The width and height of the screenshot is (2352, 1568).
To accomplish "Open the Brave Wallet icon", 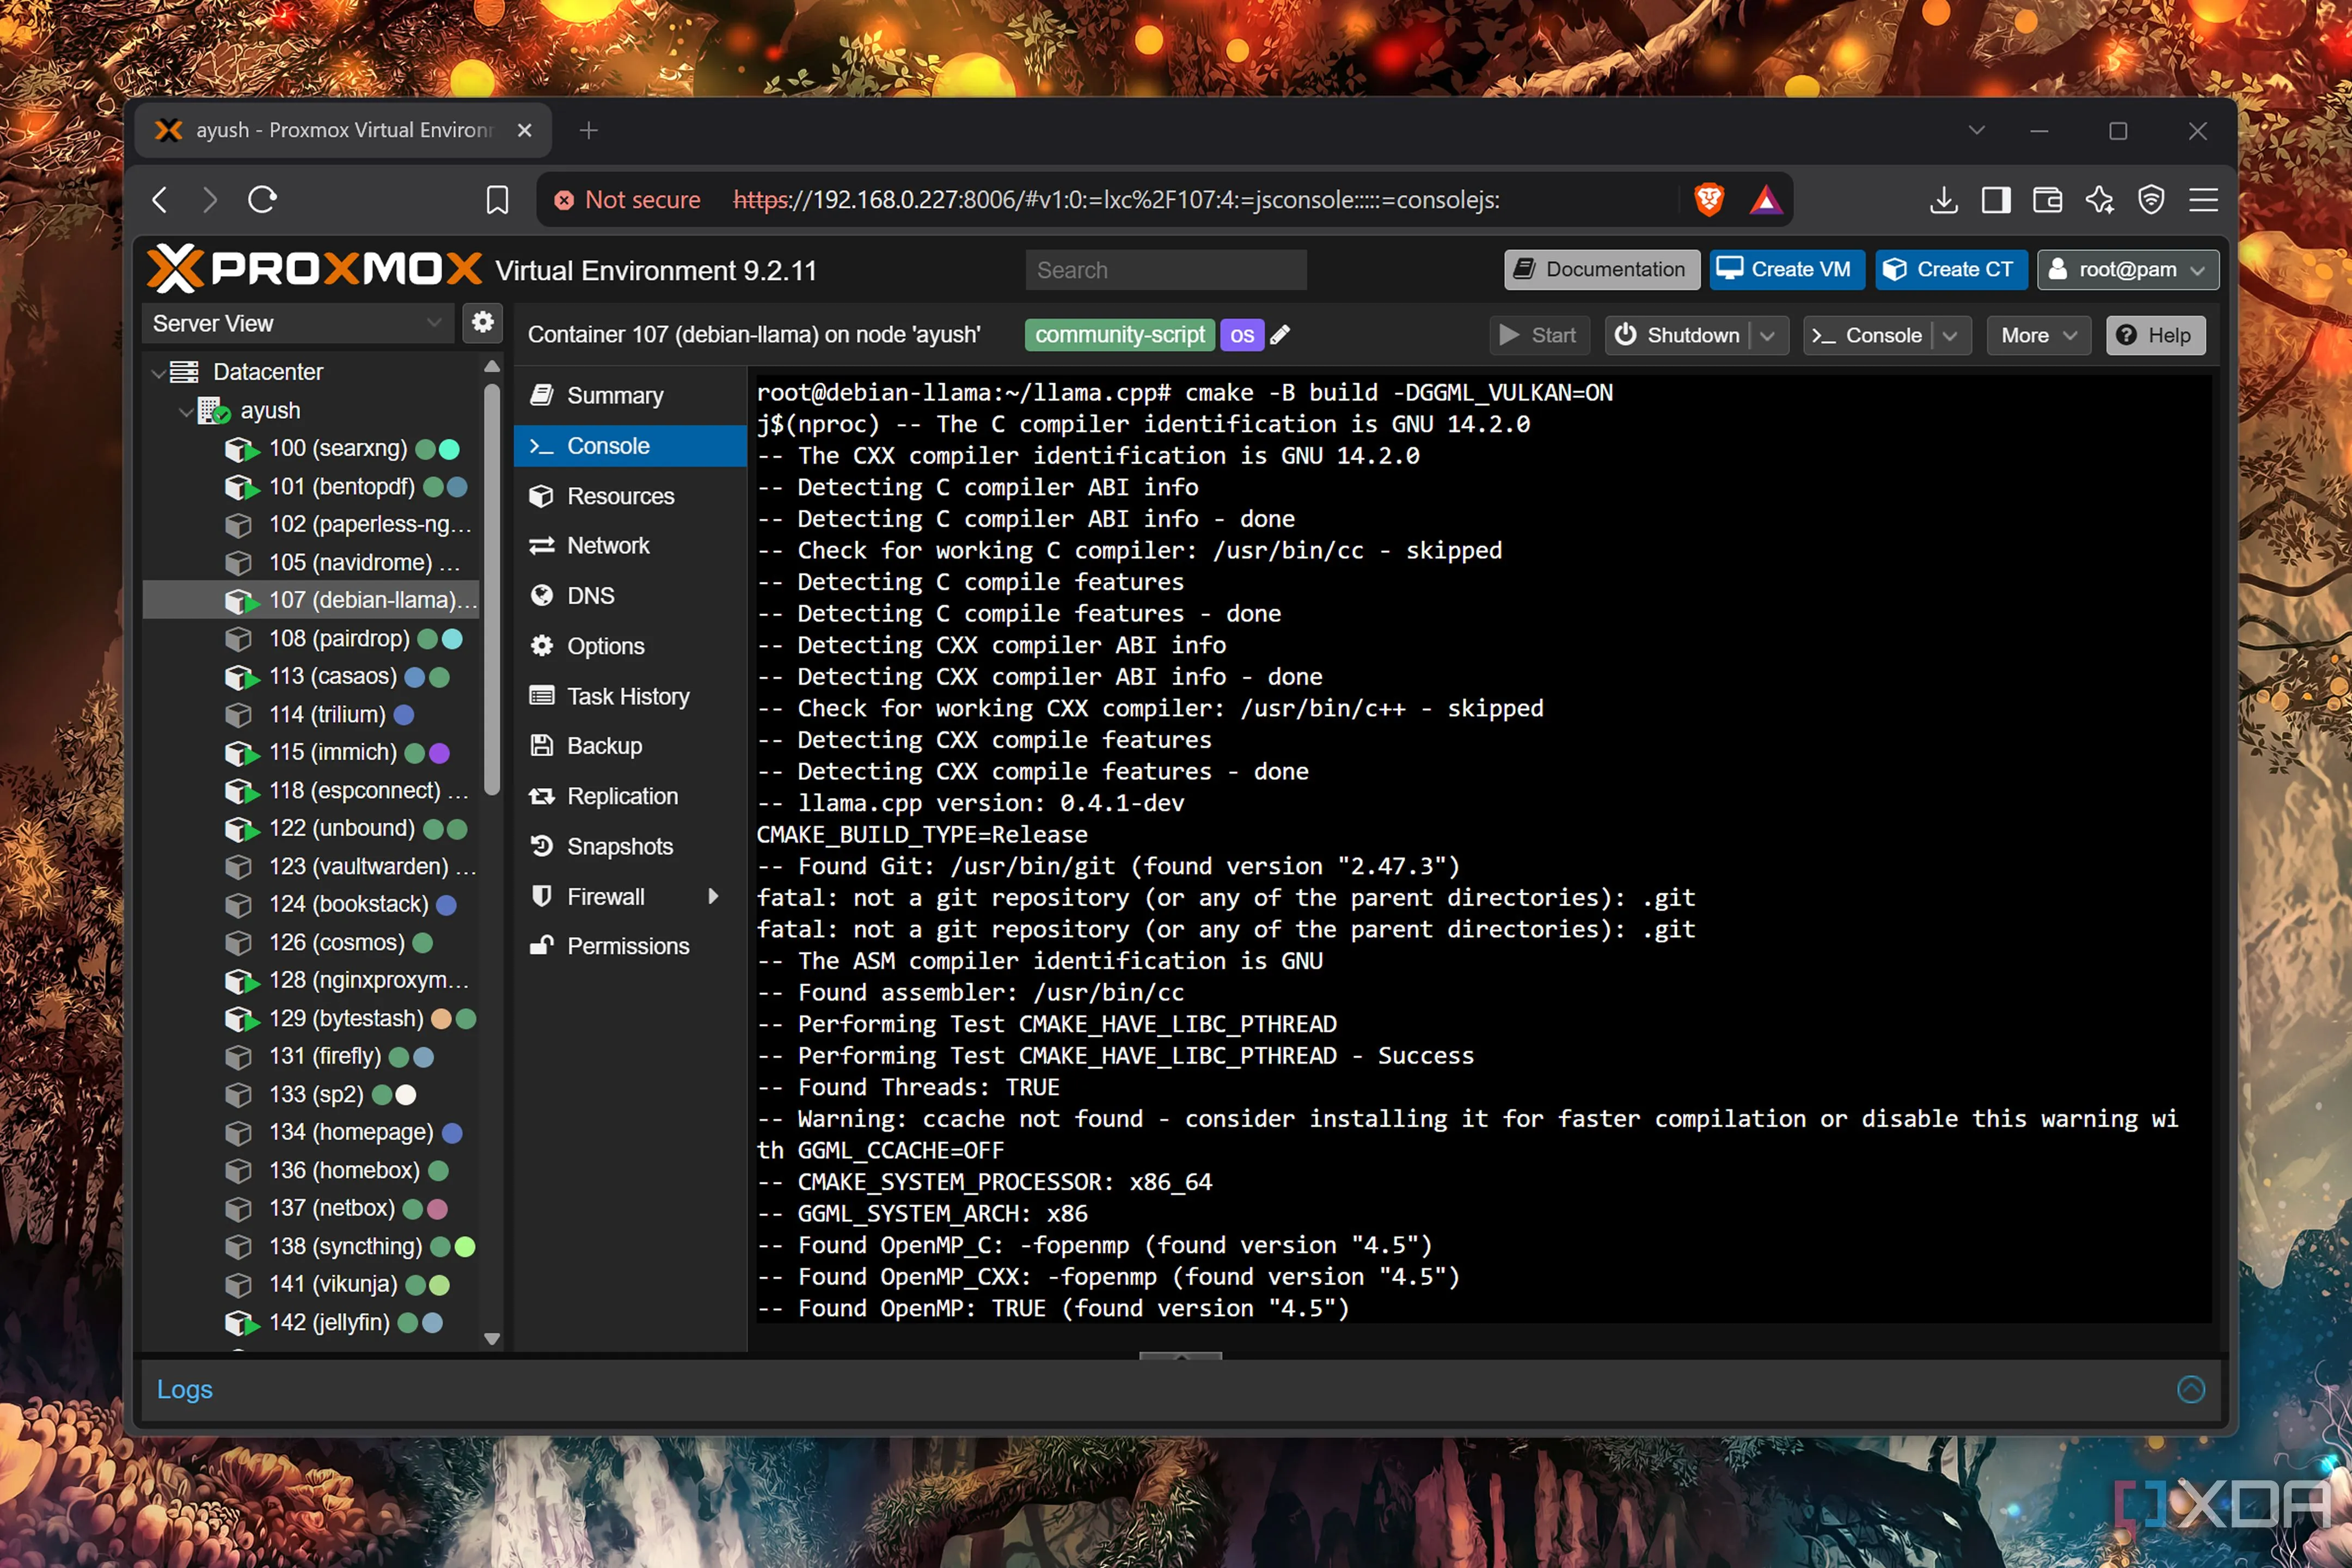I will 2047,200.
